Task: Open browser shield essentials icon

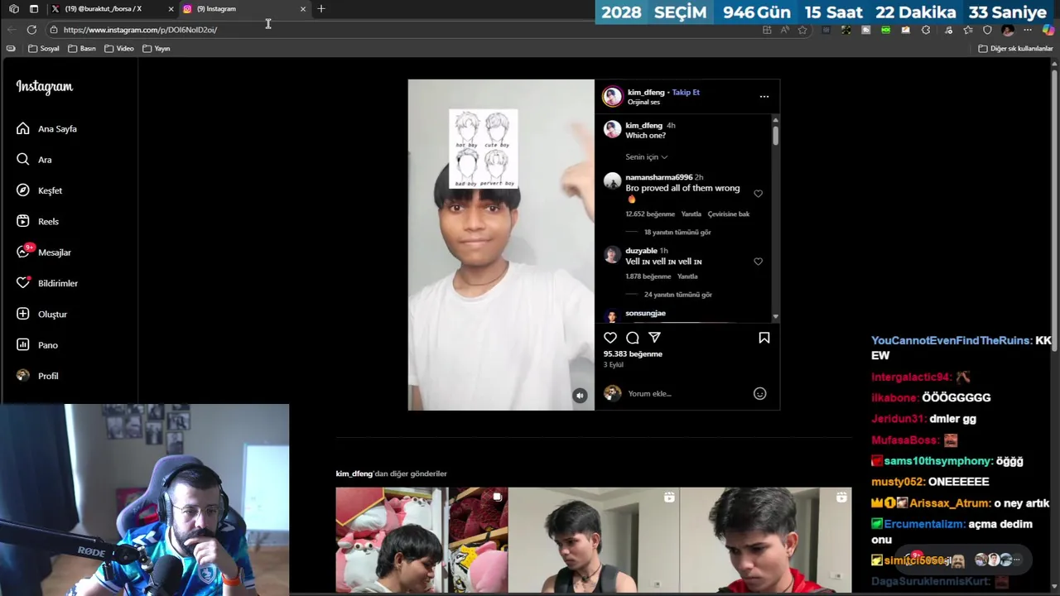Action: (x=987, y=30)
